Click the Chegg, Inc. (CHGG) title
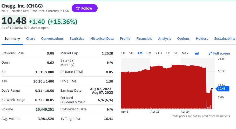 22,6
